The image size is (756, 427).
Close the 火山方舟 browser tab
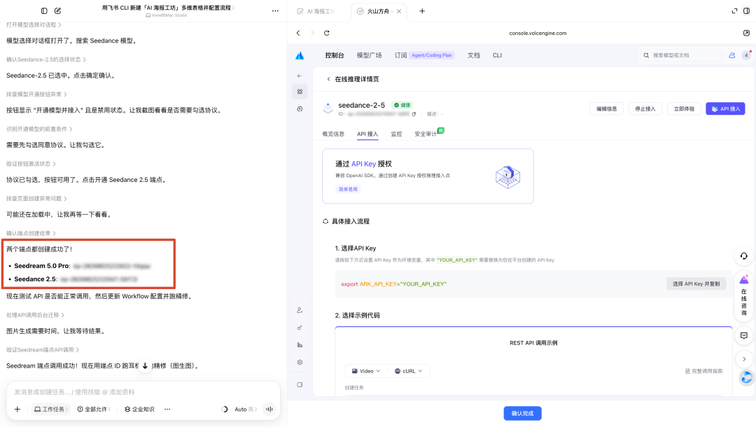[399, 11]
